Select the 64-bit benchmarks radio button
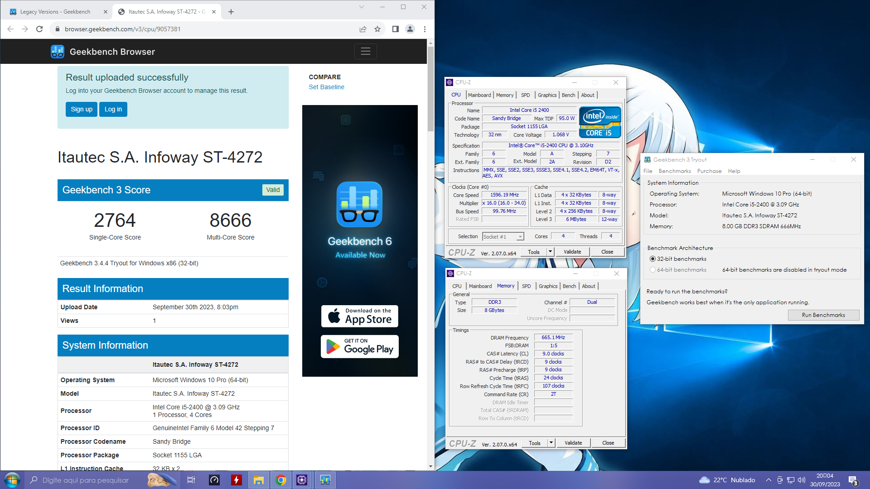This screenshot has height=489, width=870. click(x=652, y=270)
